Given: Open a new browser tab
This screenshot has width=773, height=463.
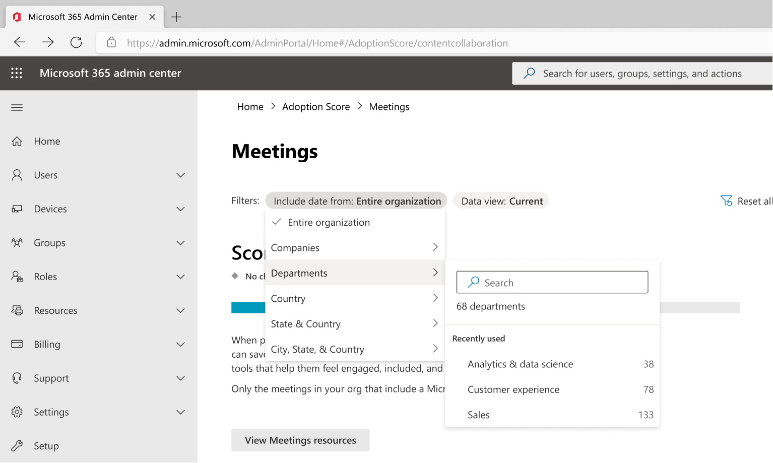Looking at the screenshot, I should pyautogui.click(x=176, y=17).
